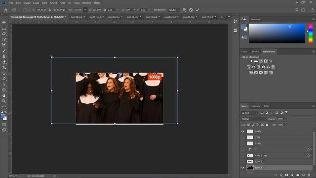Image resolution: width=316 pixels, height=178 pixels.
Task: Select the Path Selection arrow tool
Action: pos(4,85)
